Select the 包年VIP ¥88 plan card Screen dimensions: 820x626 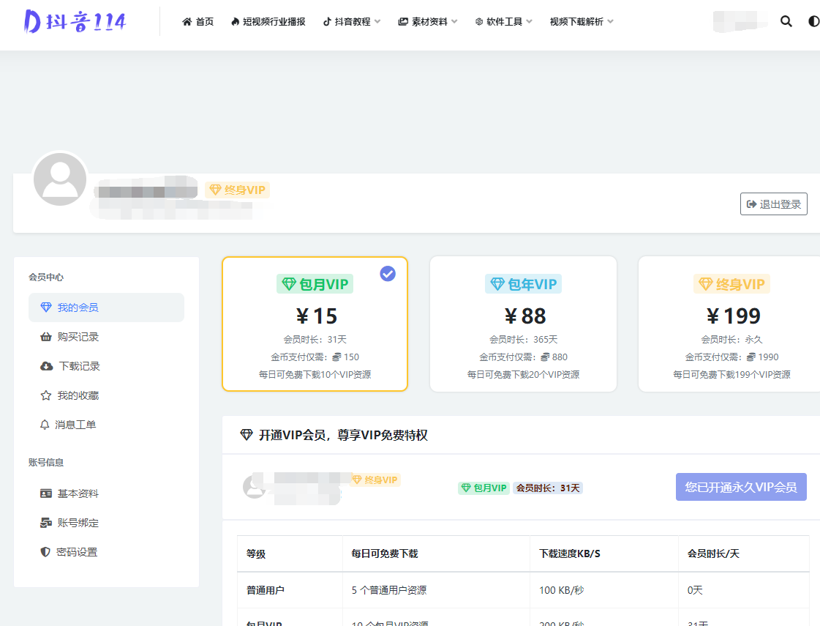click(x=523, y=324)
